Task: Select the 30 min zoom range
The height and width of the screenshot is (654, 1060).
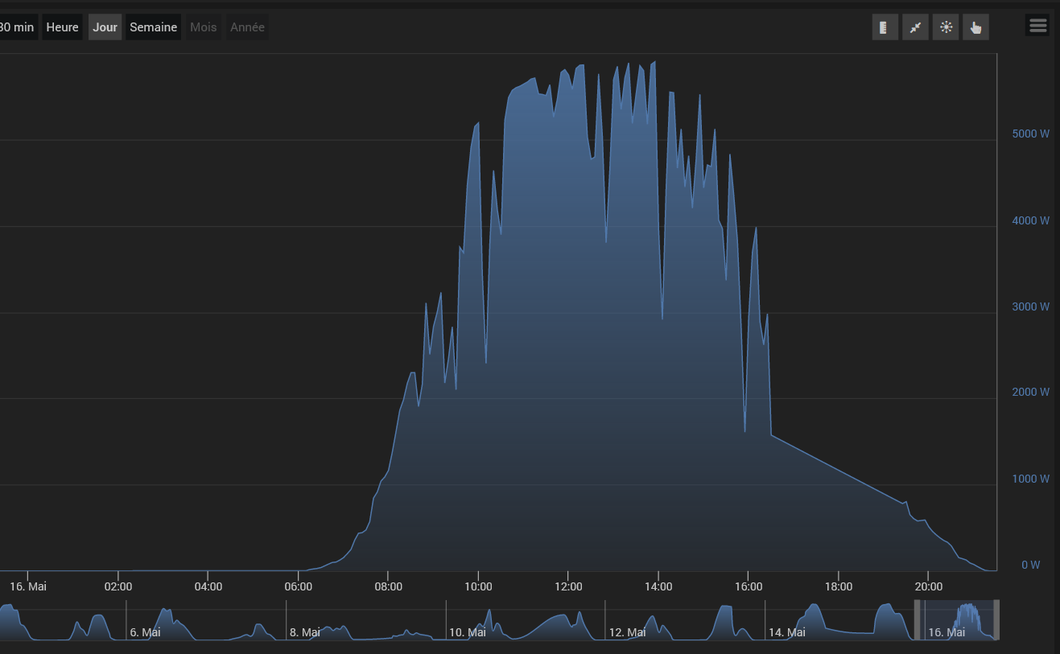Action: (x=18, y=27)
